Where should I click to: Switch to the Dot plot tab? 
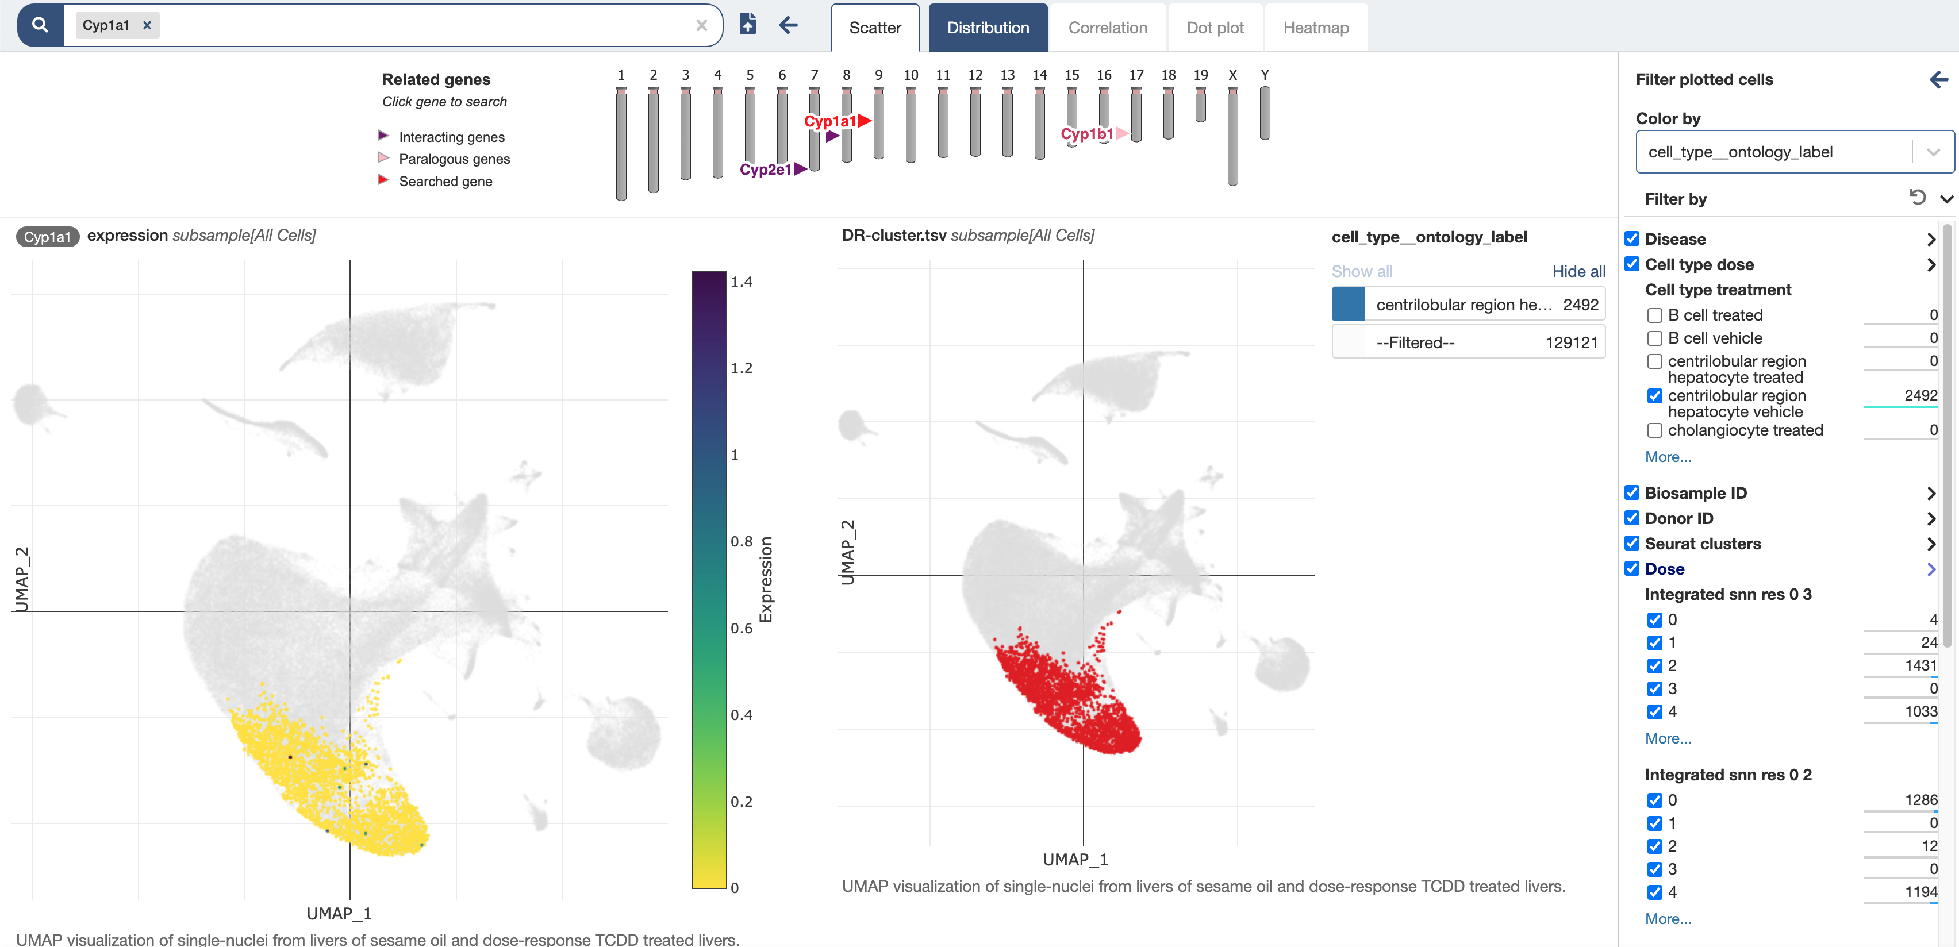(1215, 28)
